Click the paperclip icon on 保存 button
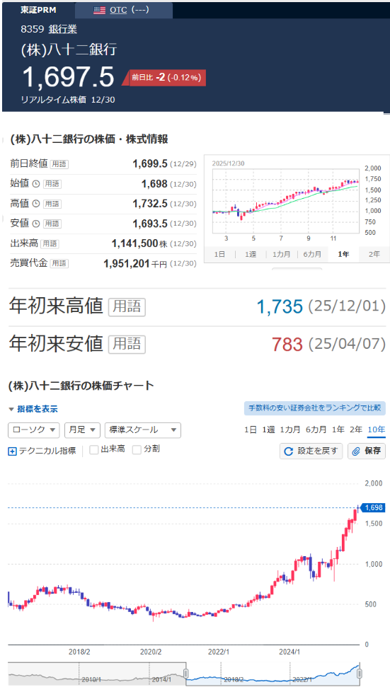The height and width of the screenshot is (692, 390). coord(356,451)
